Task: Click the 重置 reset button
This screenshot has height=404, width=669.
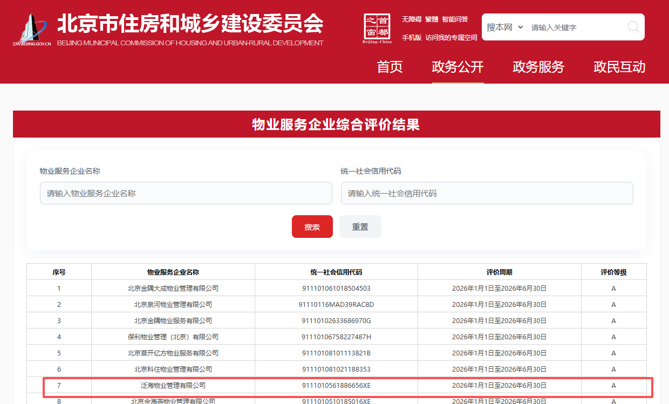Action: [x=360, y=227]
